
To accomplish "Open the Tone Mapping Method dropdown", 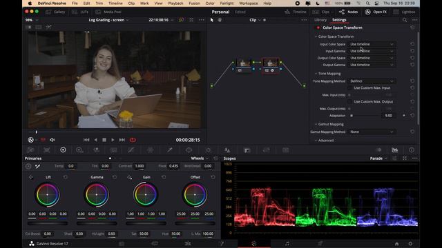I will [372, 81].
